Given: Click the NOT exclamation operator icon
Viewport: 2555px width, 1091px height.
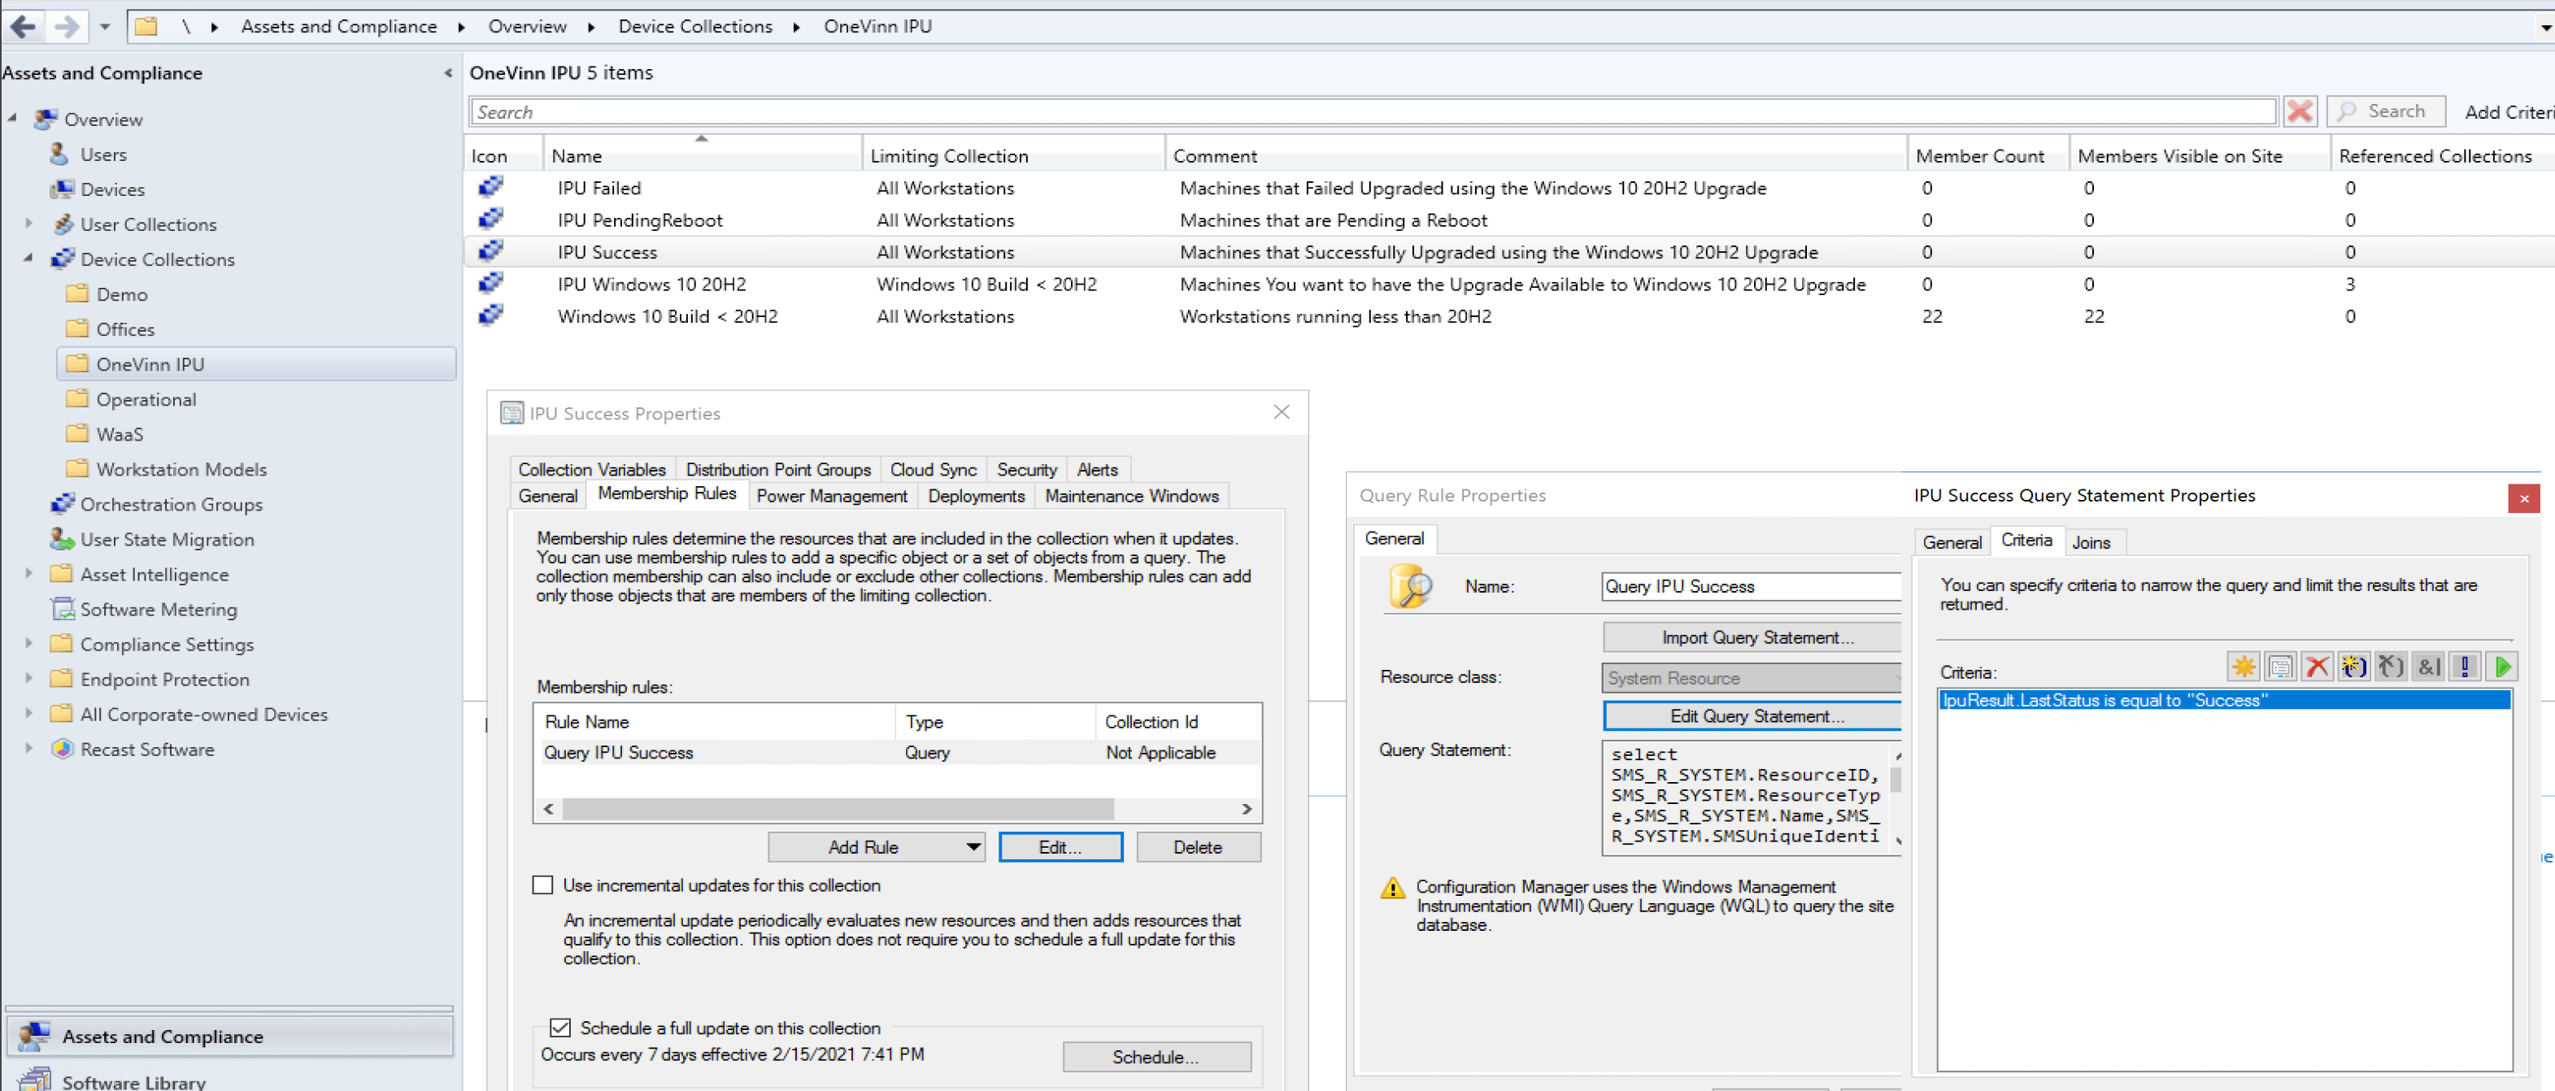Looking at the screenshot, I should [x=2465, y=667].
